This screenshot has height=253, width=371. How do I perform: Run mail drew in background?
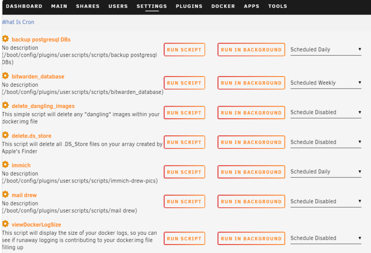pyautogui.click(x=251, y=201)
